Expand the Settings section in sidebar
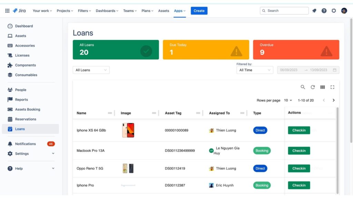This screenshot has width=353, height=198. click(x=53, y=154)
